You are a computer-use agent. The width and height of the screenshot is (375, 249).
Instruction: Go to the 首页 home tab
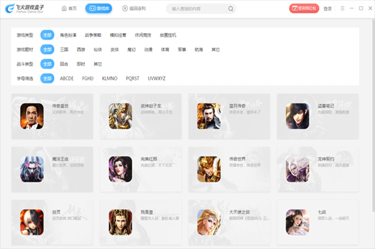(x=69, y=8)
